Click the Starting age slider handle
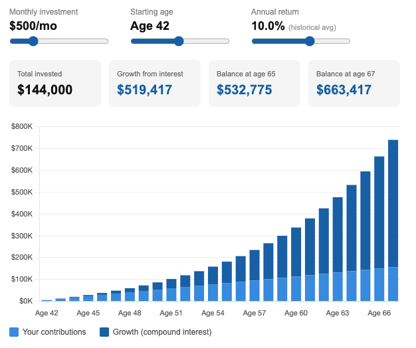The height and width of the screenshot is (348, 416). tap(179, 41)
